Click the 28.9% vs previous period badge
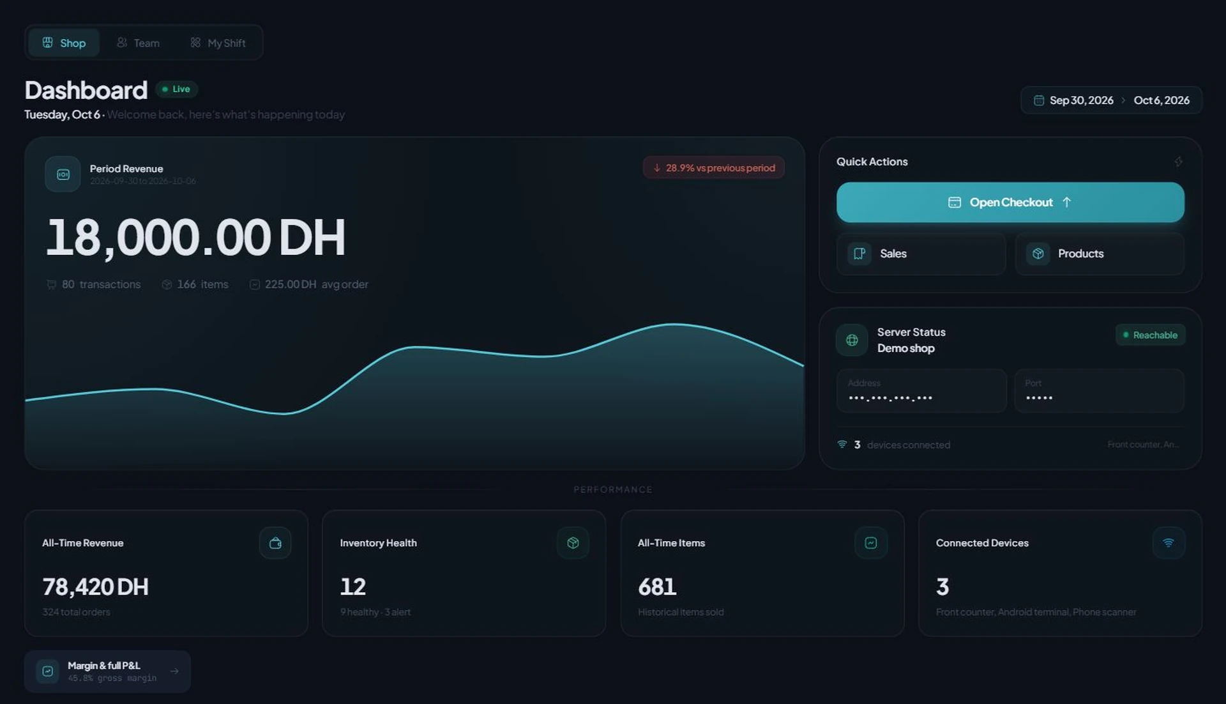 pyautogui.click(x=714, y=168)
